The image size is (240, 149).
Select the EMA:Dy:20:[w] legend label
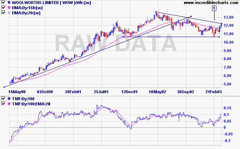tap(26, 13)
